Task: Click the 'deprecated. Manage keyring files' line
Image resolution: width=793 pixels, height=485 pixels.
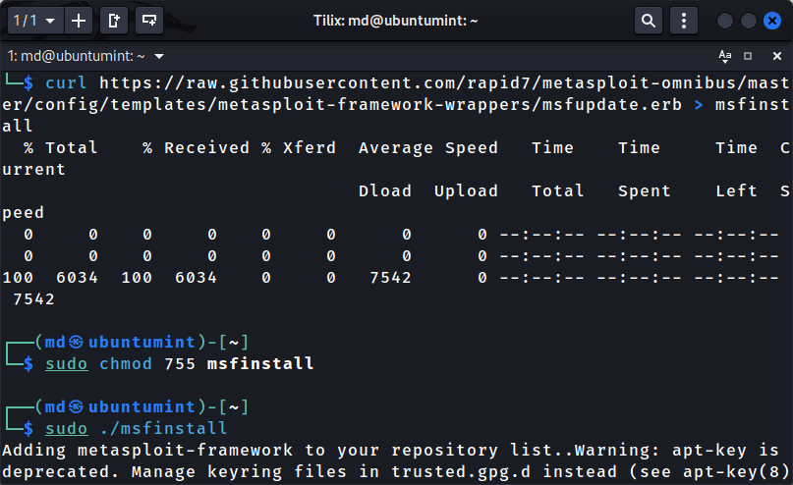Action: tap(397, 472)
